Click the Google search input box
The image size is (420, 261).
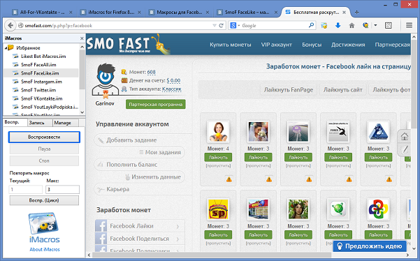tap(275, 26)
